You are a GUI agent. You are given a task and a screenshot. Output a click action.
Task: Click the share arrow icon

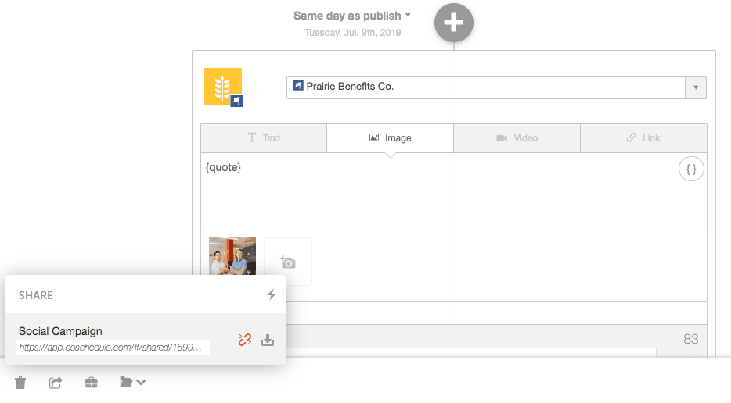coord(56,383)
